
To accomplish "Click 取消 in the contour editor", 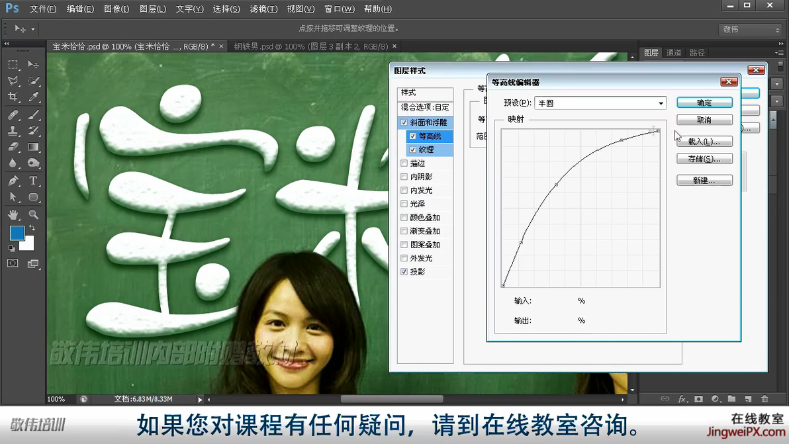I will tap(704, 120).
